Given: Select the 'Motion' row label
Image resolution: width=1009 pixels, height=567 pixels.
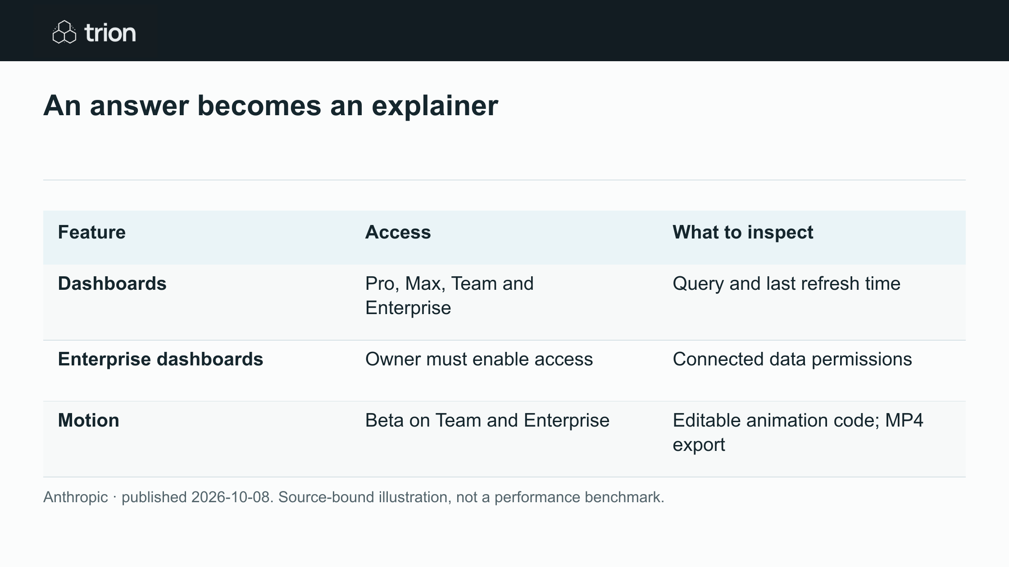Looking at the screenshot, I should coord(89,420).
